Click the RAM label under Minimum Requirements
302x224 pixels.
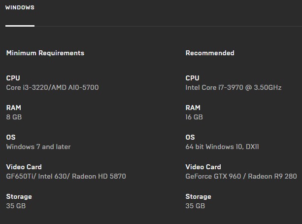click(13, 108)
